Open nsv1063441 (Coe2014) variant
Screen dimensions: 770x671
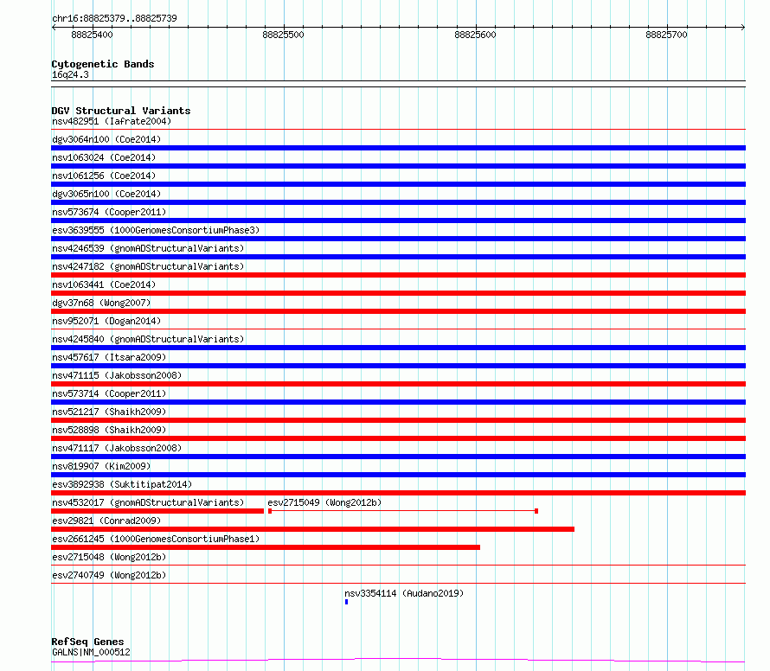pos(104,284)
